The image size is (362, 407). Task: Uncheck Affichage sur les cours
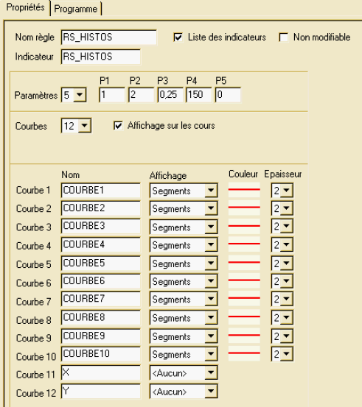(x=118, y=126)
